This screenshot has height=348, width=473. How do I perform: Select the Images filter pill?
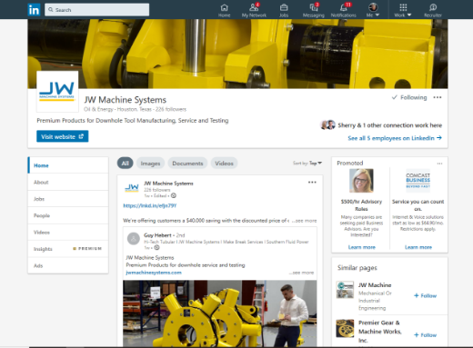[x=150, y=164]
